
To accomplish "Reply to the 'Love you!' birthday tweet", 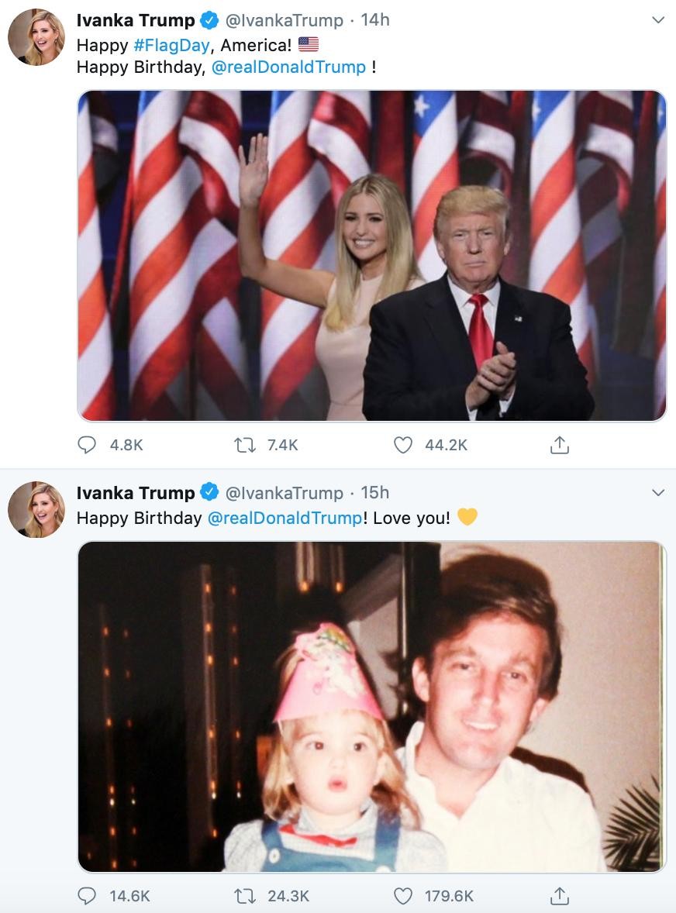I will click(87, 896).
